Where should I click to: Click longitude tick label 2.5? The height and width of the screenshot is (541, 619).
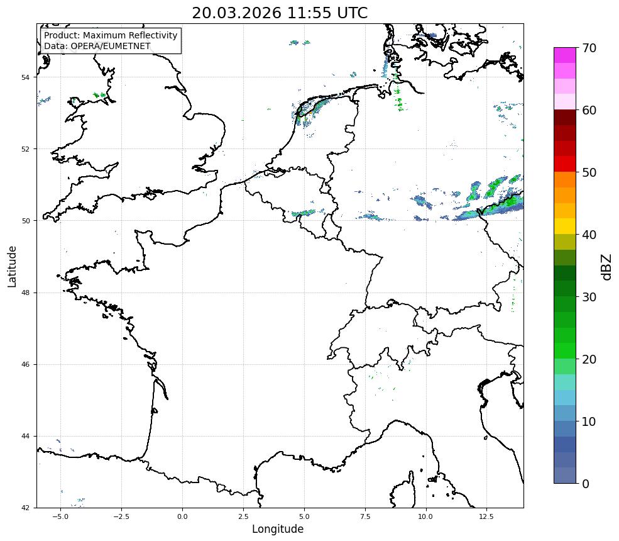click(243, 516)
